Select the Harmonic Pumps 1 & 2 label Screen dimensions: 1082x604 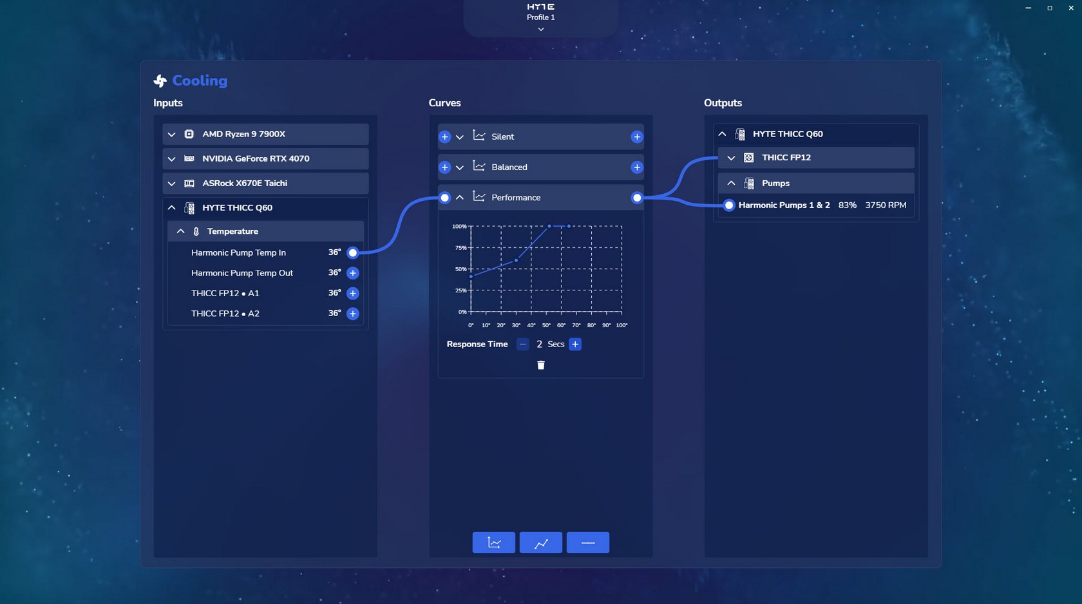[784, 205]
